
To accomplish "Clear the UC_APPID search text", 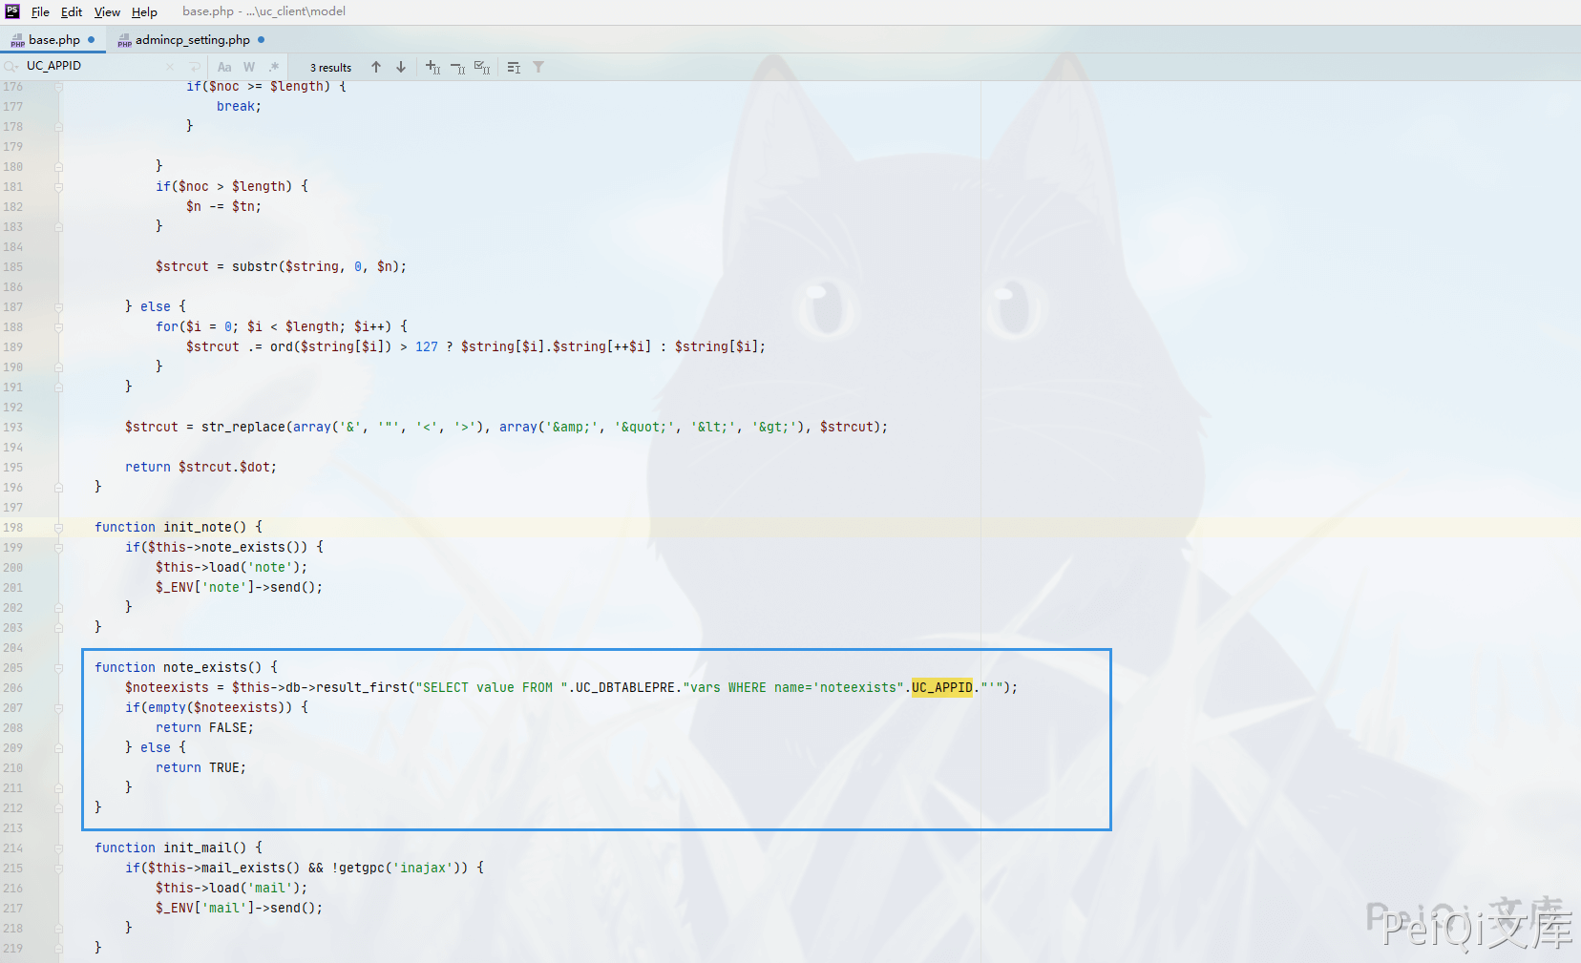I will coord(170,67).
